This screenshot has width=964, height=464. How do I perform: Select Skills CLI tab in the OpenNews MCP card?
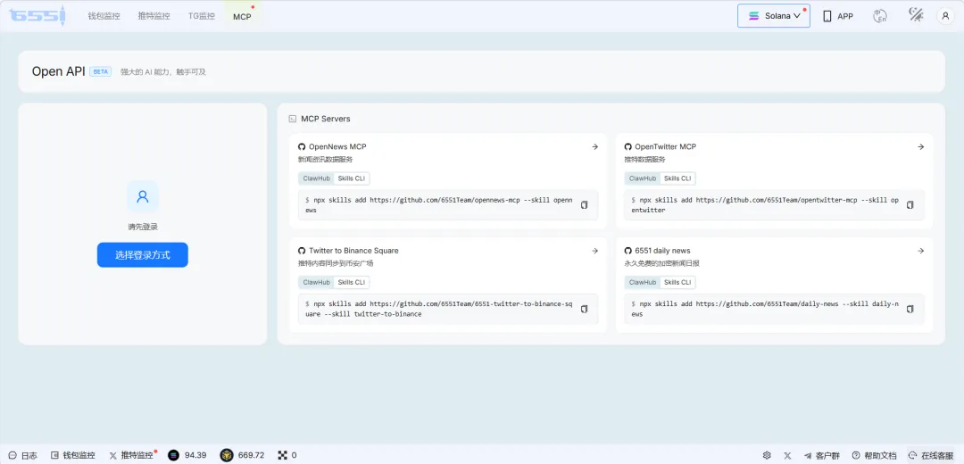pyautogui.click(x=352, y=178)
